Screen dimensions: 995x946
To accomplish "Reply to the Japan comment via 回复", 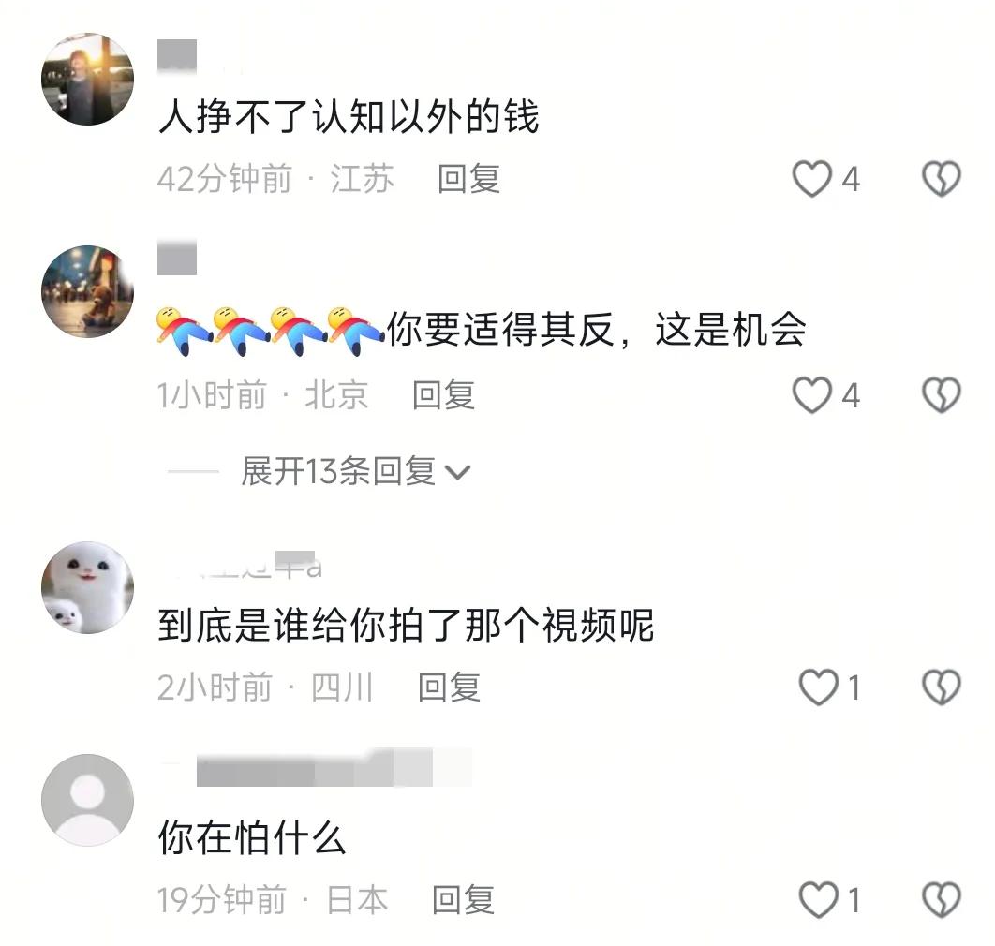I will 463,900.
